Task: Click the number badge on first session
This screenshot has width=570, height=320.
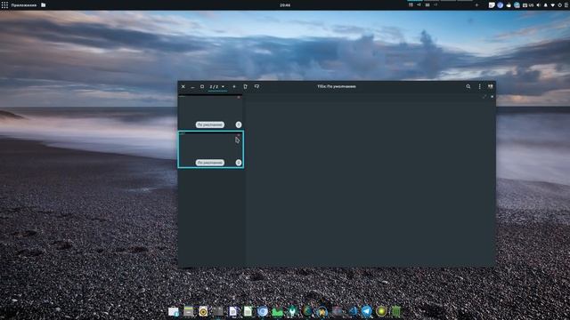Action: coord(239,124)
